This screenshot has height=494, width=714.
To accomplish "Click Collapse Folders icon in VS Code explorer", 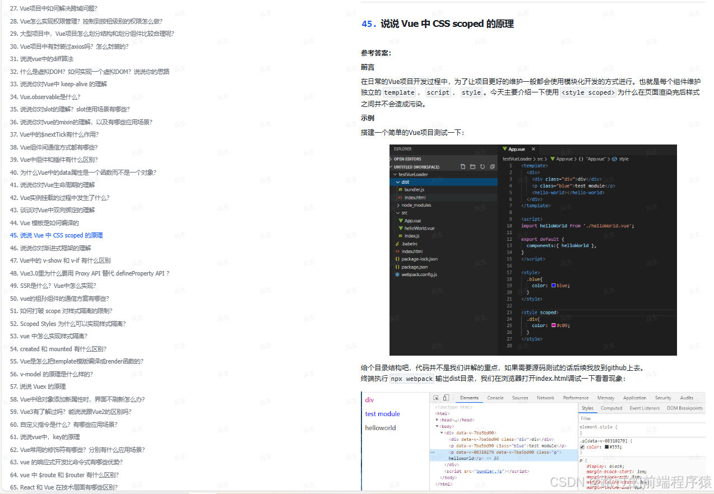I will [x=492, y=166].
